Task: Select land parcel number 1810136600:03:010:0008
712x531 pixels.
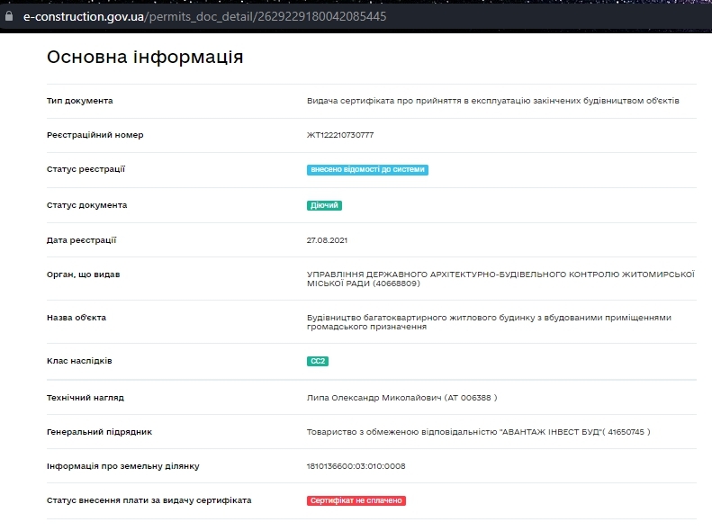Action: coord(356,466)
